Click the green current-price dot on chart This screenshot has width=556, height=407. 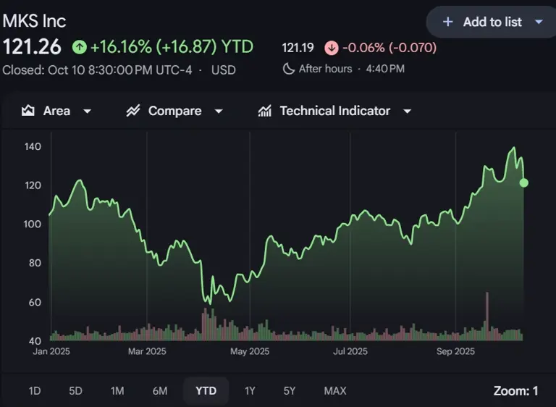[x=523, y=182]
